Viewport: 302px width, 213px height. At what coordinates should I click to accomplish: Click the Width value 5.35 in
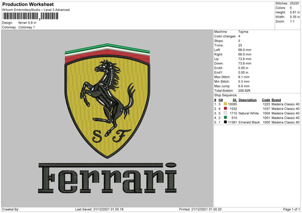(294, 17)
